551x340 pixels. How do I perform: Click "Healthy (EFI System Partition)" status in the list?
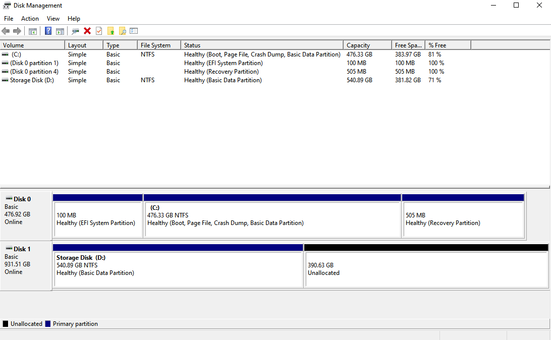[x=224, y=63]
